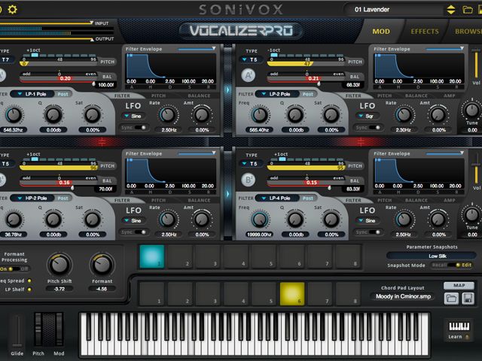Open the HP-2 Pole filter type dropdown

32,199
